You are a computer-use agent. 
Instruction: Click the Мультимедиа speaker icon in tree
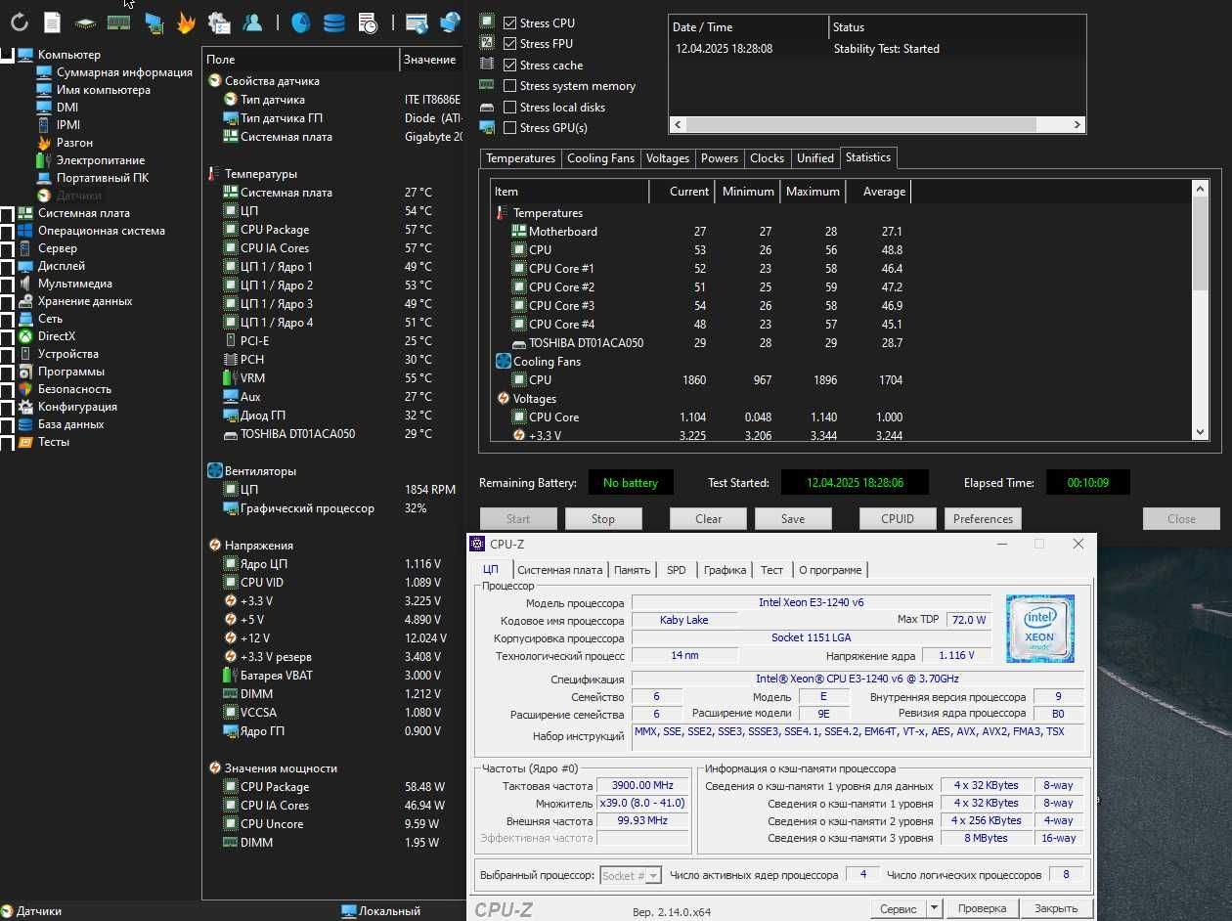[24, 284]
